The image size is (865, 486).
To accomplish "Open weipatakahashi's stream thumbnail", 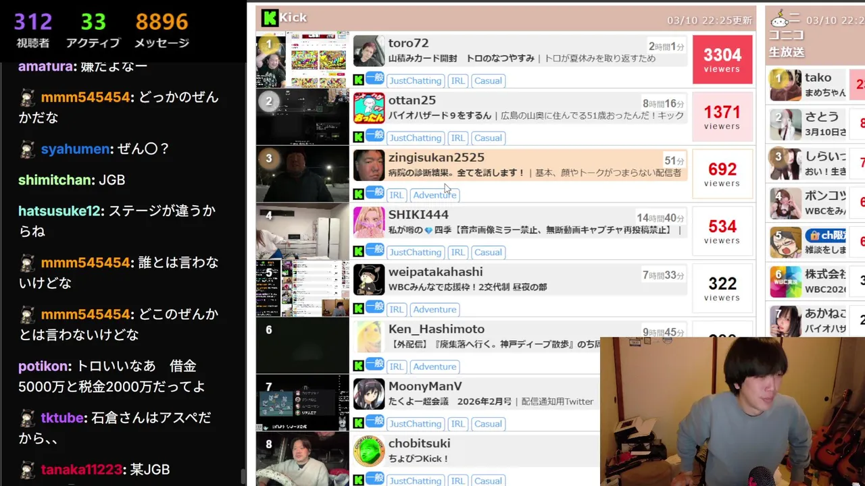I will [x=302, y=289].
